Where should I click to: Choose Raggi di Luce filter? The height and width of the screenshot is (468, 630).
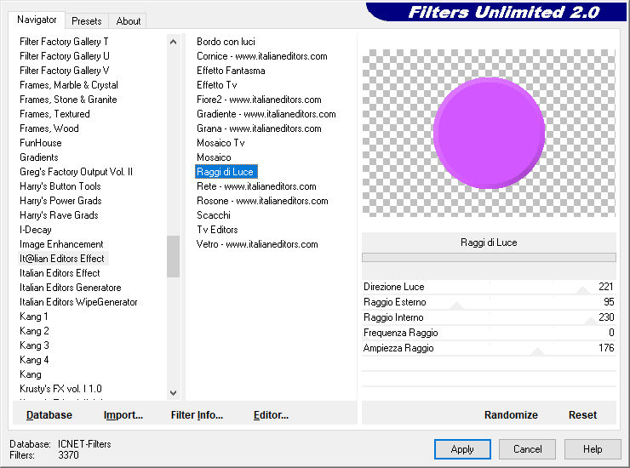[x=226, y=172]
